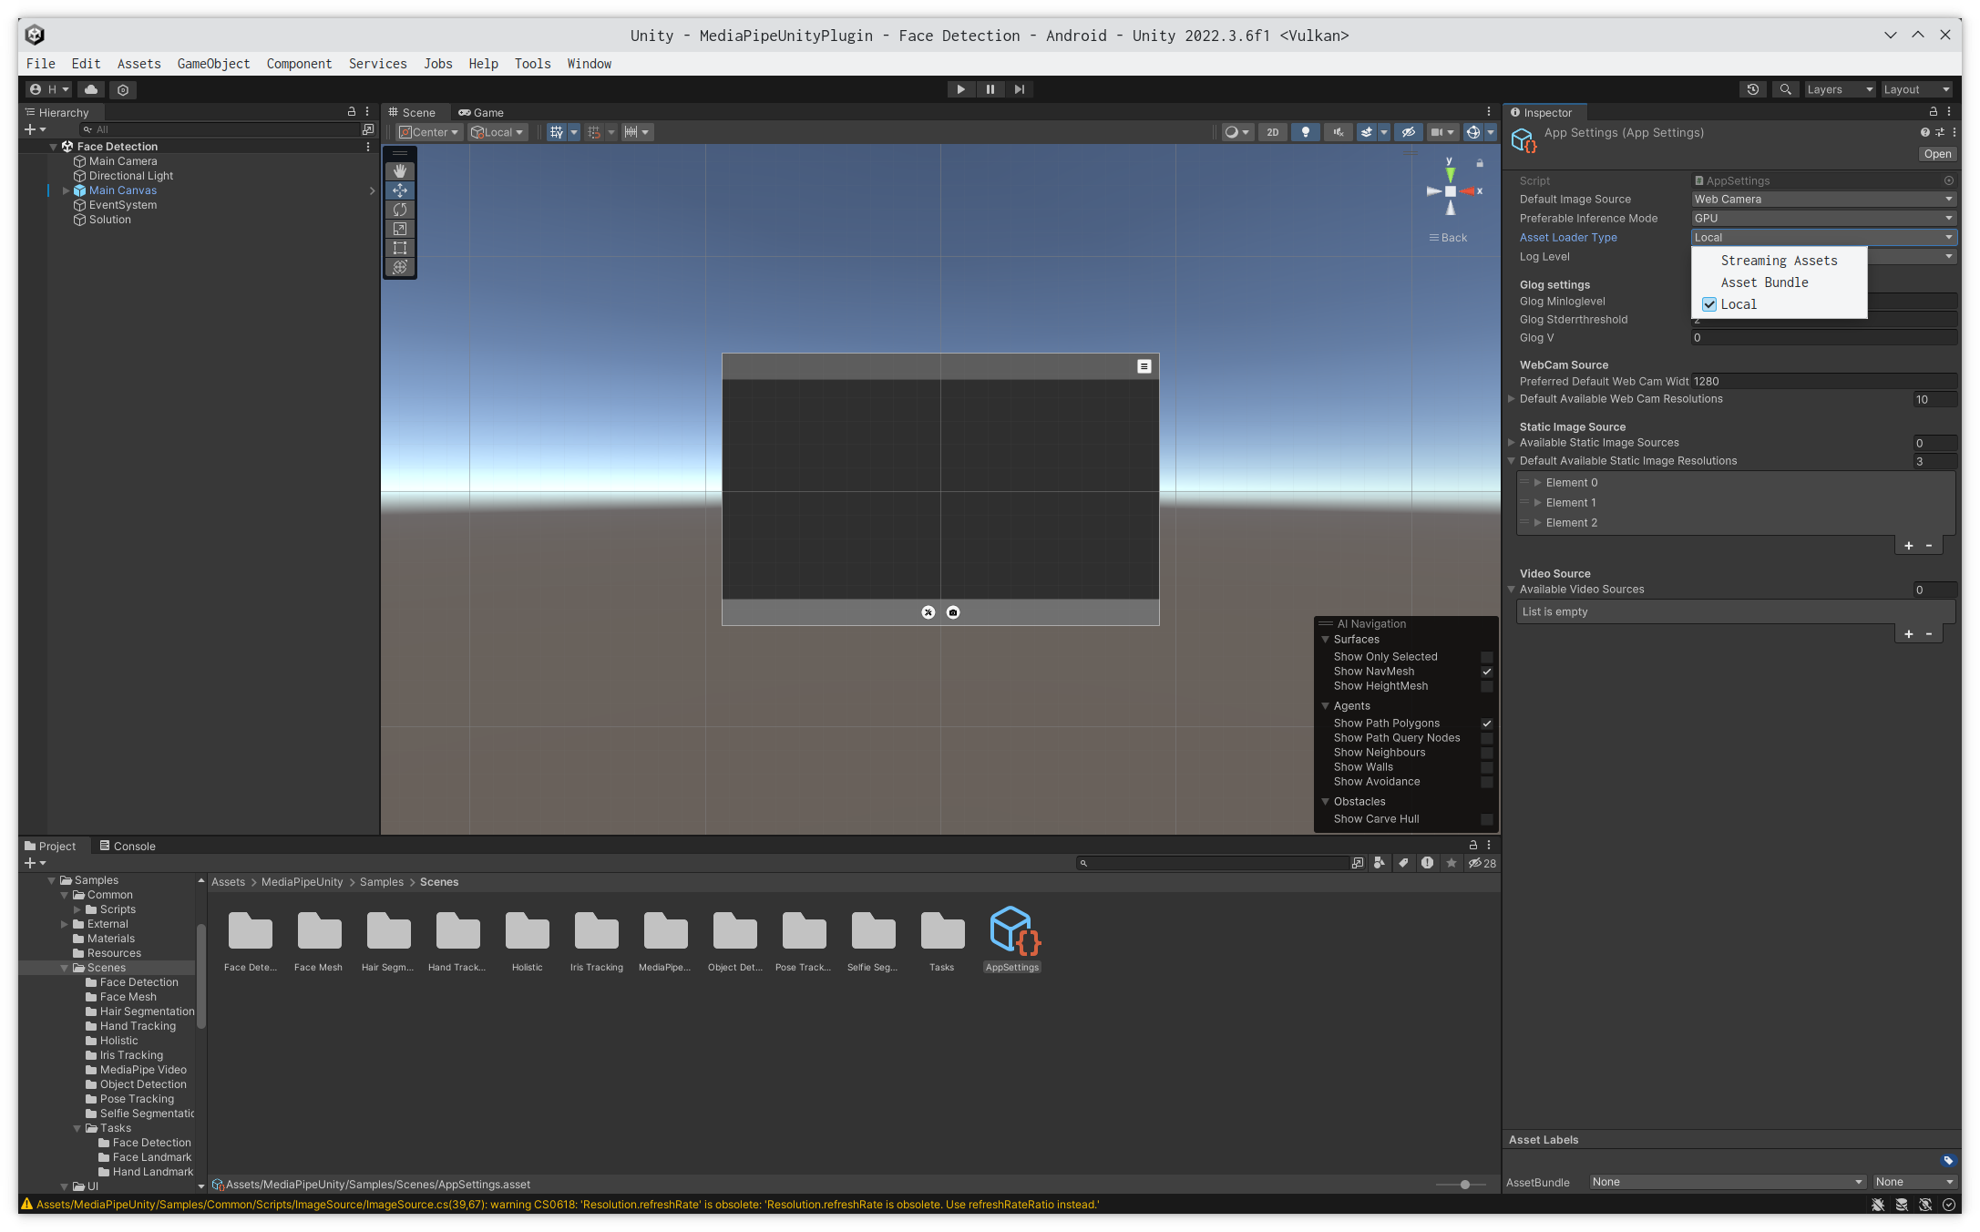The image size is (1980, 1232).
Task: Select the Rect tool
Action: tap(400, 248)
